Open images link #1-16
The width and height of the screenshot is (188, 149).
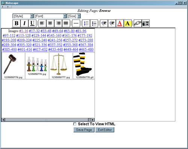[24, 31]
